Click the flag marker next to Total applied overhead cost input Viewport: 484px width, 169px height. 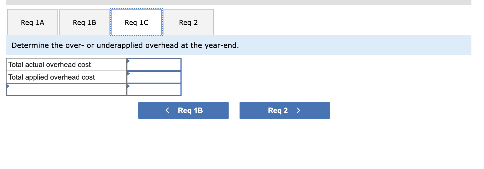(x=128, y=73)
